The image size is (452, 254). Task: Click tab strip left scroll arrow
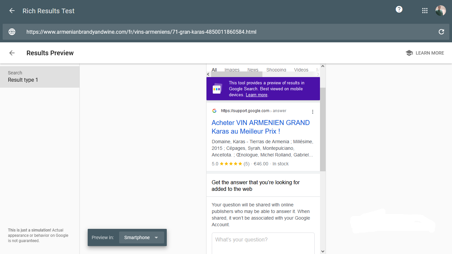pos(208,74)
